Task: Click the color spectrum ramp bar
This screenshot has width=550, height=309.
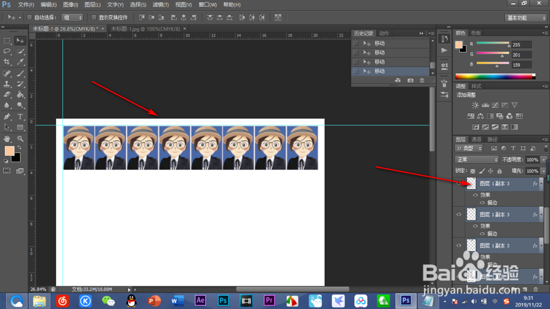Action: (496, 76)
